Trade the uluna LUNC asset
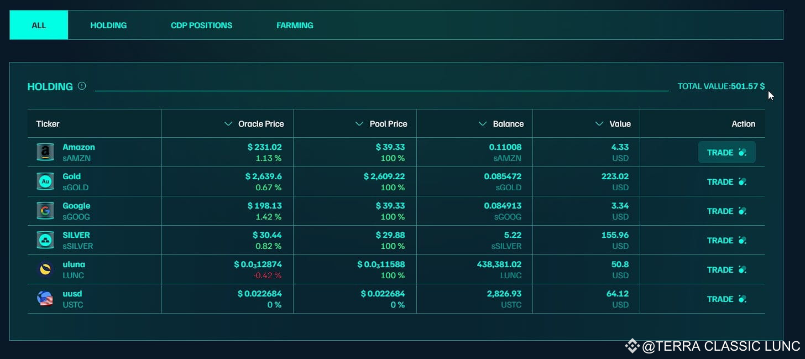 click(x=726, y=269)
